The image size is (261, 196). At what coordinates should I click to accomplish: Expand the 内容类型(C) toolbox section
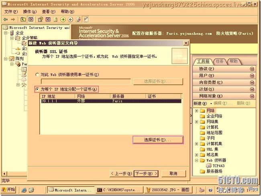tap(224, 82)
